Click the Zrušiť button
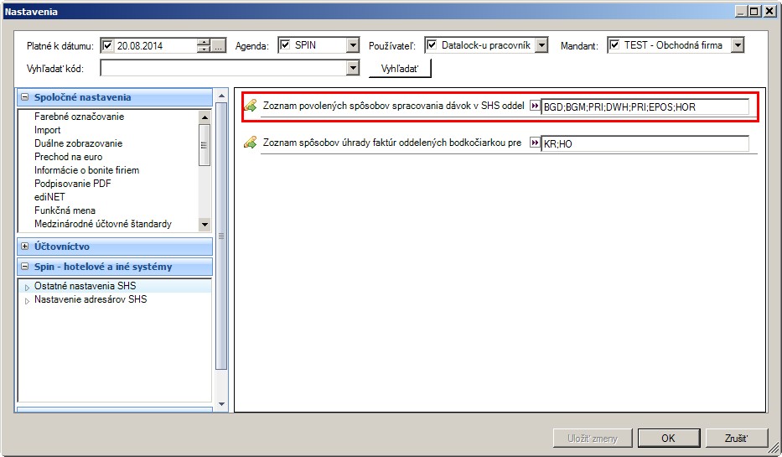Viewport: 782px width, 457px height. (736, 438)
